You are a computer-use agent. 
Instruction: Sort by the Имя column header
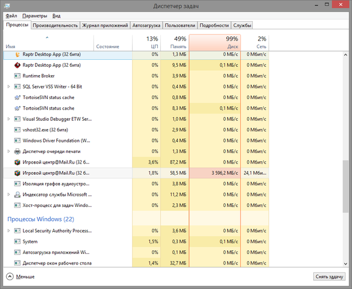pyautogui.click(x=49, y=43)
